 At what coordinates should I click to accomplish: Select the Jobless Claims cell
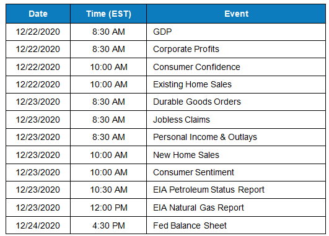click(236, 120)
